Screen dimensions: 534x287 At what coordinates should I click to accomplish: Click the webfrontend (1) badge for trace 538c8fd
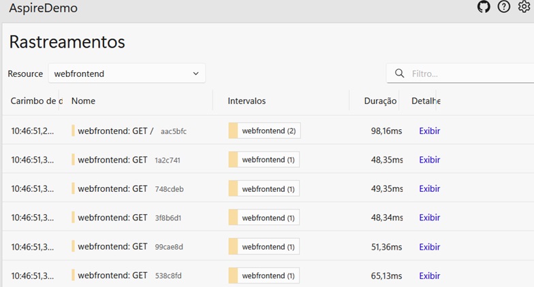264,276
